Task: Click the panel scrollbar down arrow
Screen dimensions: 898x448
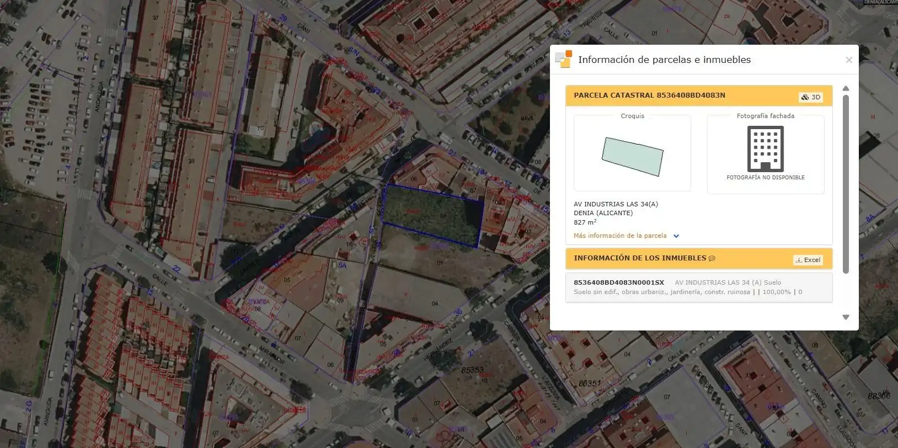Action: [846, 317]
